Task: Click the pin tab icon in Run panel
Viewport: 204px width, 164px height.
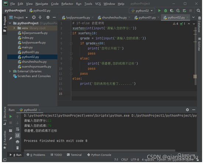Action: pyautogui.click(x=11, y=138)
